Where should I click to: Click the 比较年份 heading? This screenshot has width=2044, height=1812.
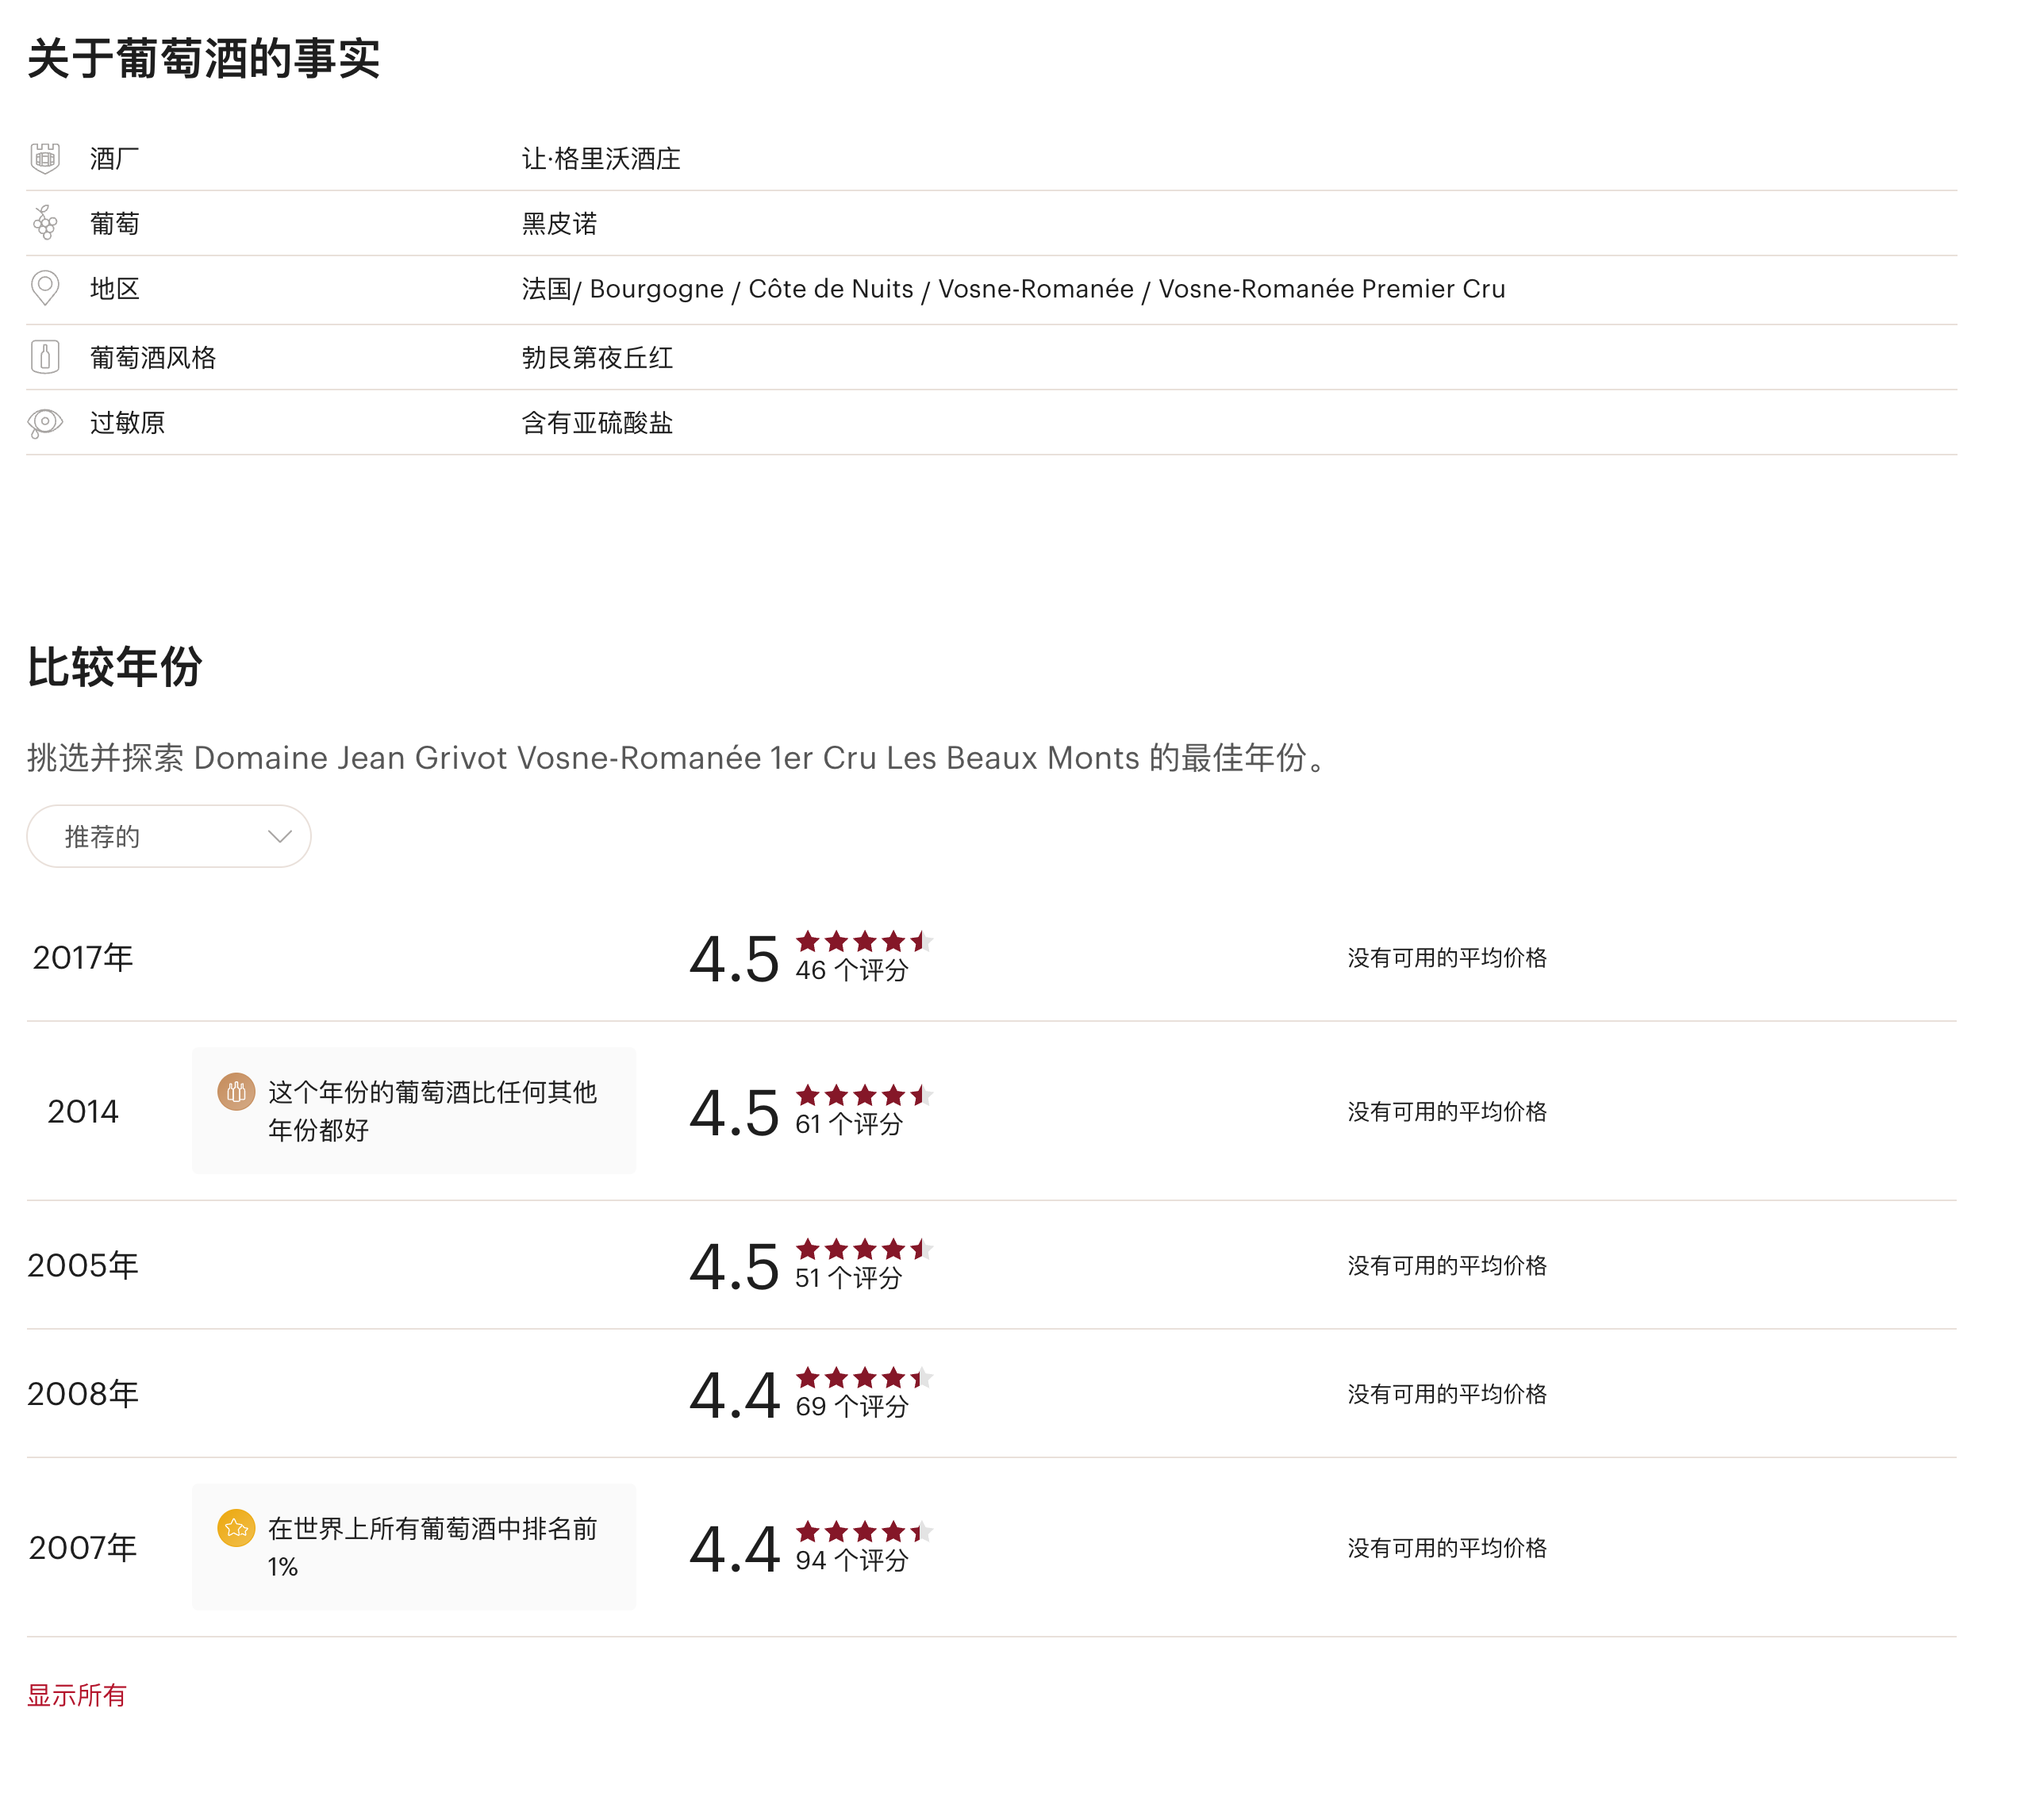(x=115, y=666)
